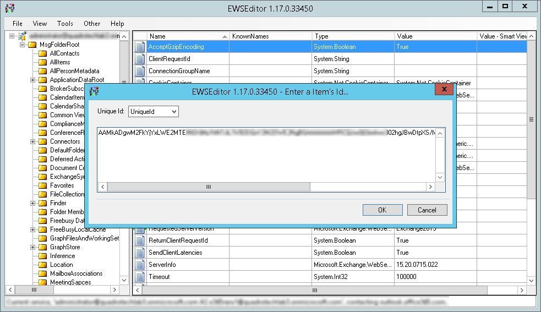Sort by the Name column header

[188, 36]
